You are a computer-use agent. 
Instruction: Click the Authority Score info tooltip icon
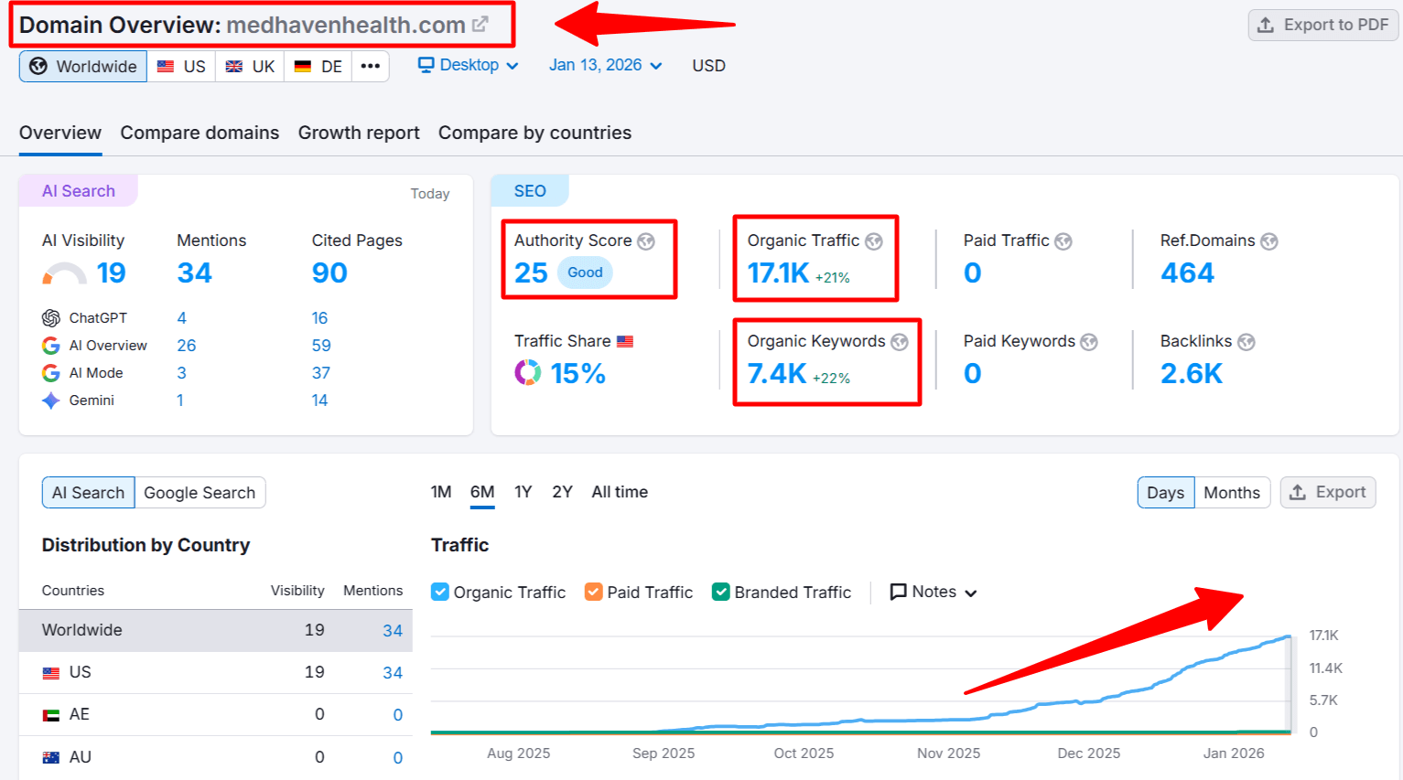646,240
